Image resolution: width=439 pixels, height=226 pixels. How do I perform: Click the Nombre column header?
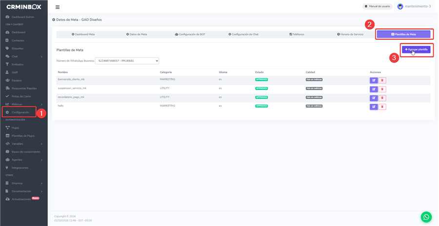pos(63,72)
